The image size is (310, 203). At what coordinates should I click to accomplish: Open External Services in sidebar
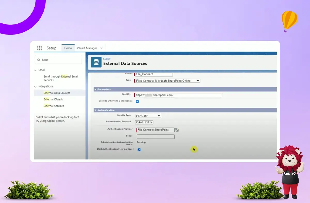[54, 106]
